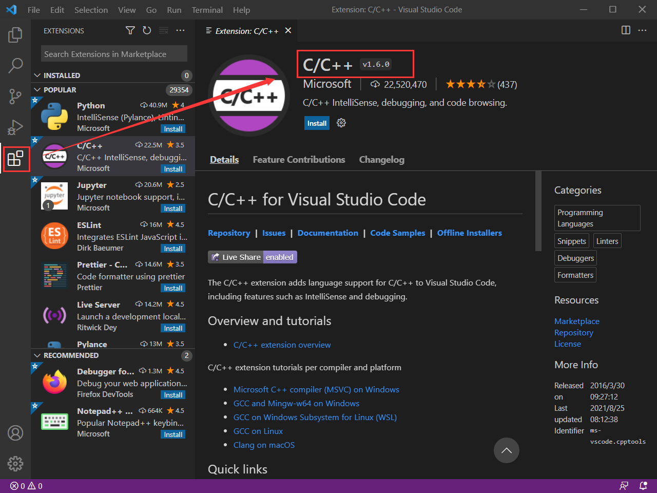Open the Edit menu
The image size is (657, 493).
pyautogui.click(x=57, y=10)
